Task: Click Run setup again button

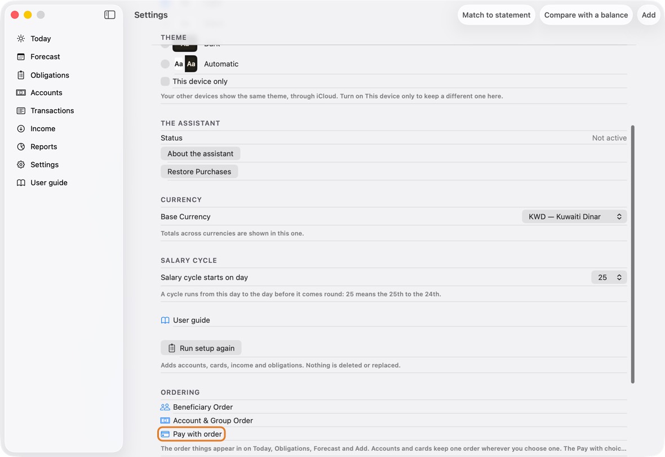Action: click(201, 348)
